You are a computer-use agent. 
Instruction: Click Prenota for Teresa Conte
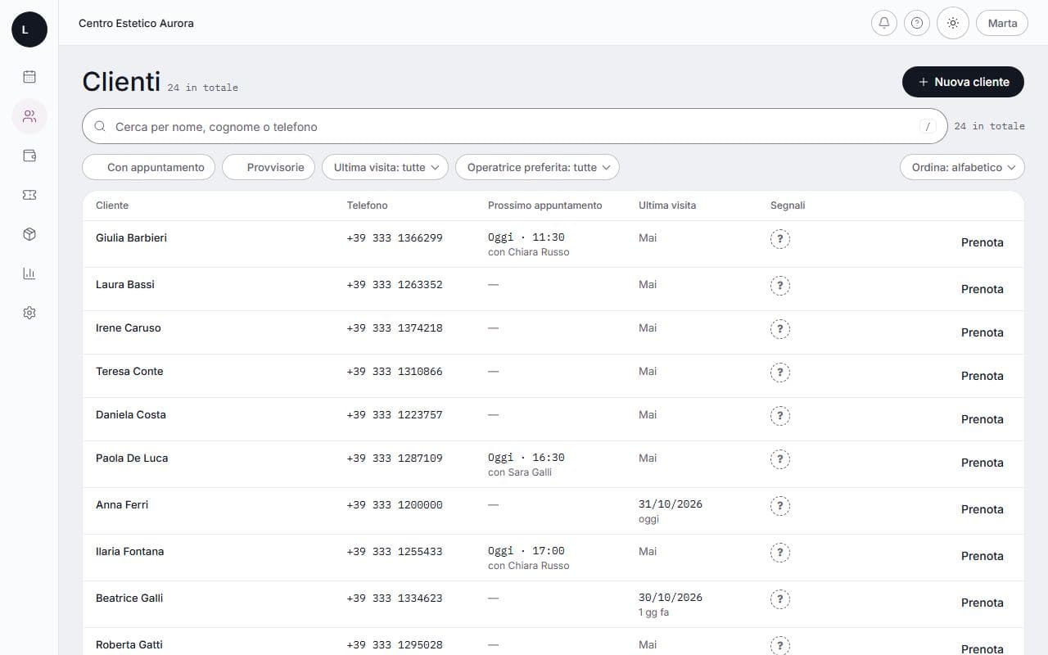coord(982,376)
